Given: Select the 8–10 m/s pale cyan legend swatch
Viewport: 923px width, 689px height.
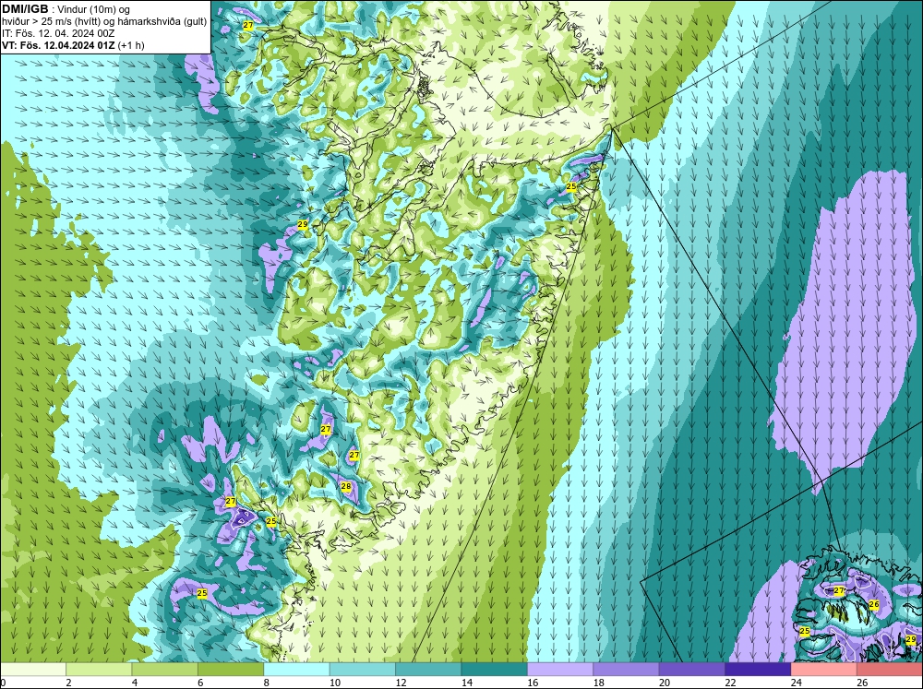Looking at the screenshot, I should point(296,670).
